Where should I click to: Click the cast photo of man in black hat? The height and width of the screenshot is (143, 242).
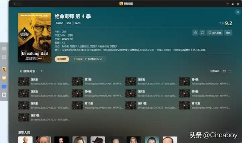(x=98, y=140)
